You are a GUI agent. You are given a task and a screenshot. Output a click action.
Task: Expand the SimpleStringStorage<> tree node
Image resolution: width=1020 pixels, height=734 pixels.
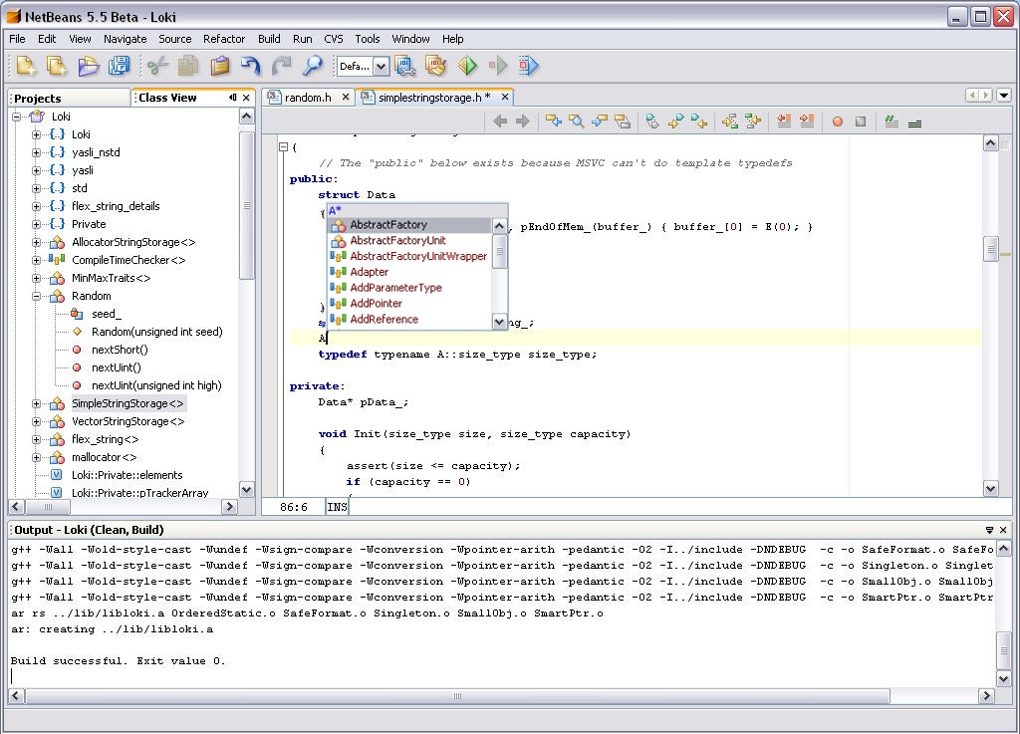[x=37, y=403]
